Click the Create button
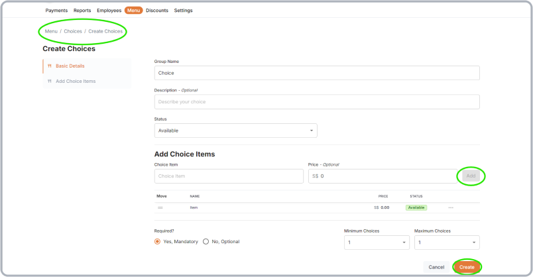Image resolution: width=533 pixels, height=277 pixels. point(467,266)
